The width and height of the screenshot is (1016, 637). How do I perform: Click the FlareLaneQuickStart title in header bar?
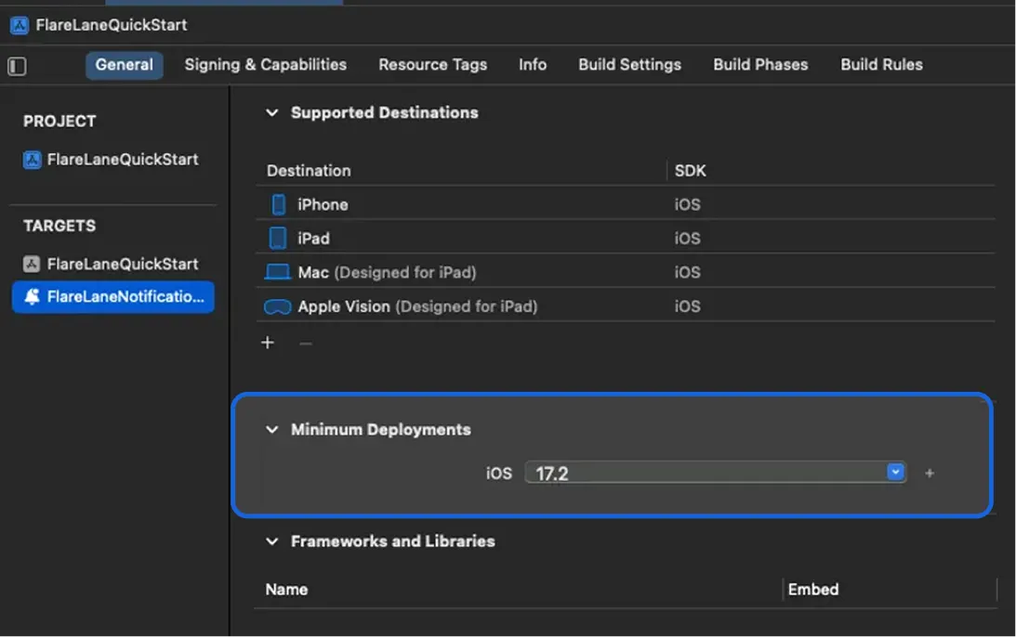112,25
